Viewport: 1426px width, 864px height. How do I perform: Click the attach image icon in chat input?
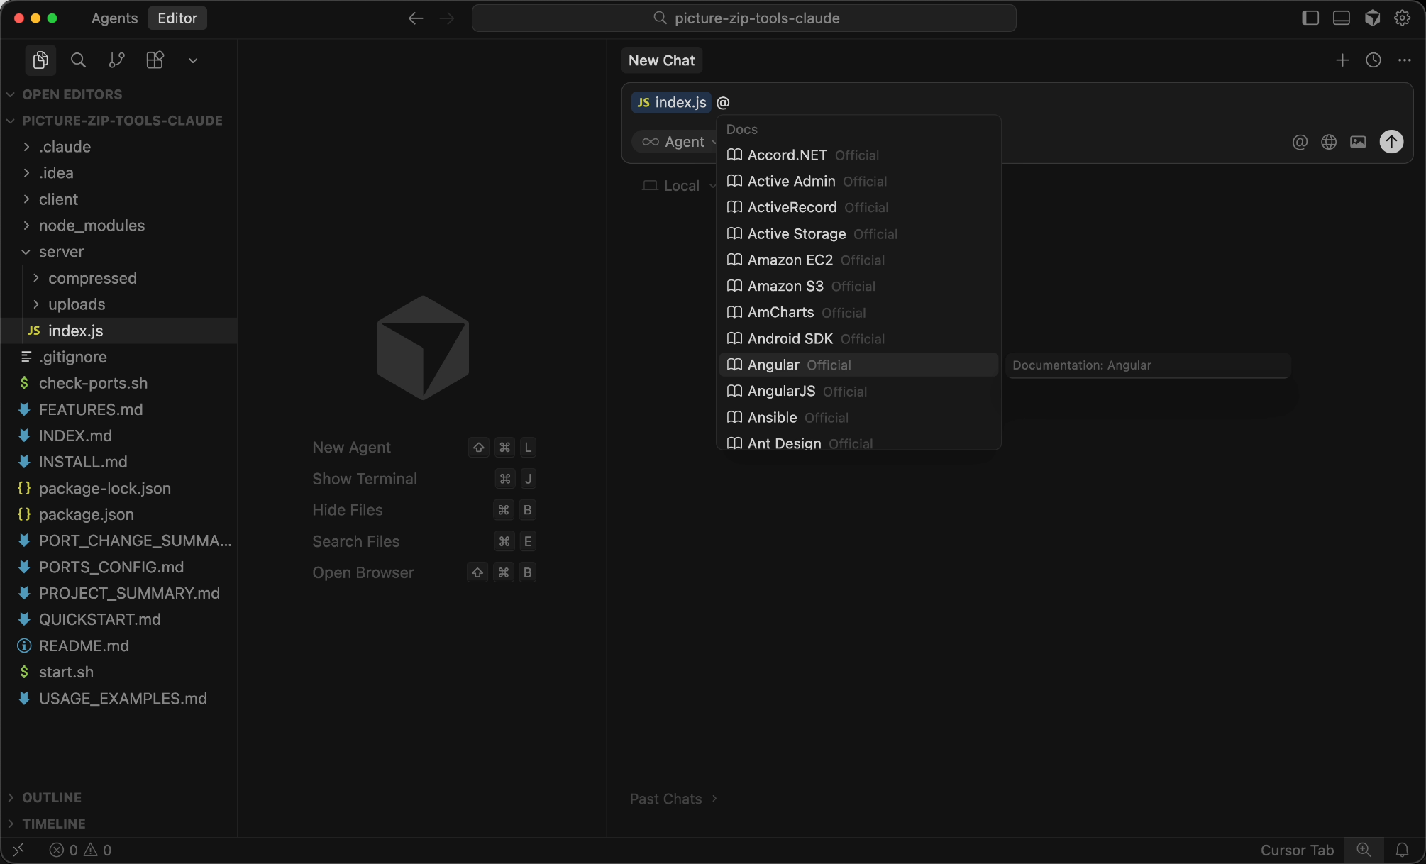tap(1358, 142)
